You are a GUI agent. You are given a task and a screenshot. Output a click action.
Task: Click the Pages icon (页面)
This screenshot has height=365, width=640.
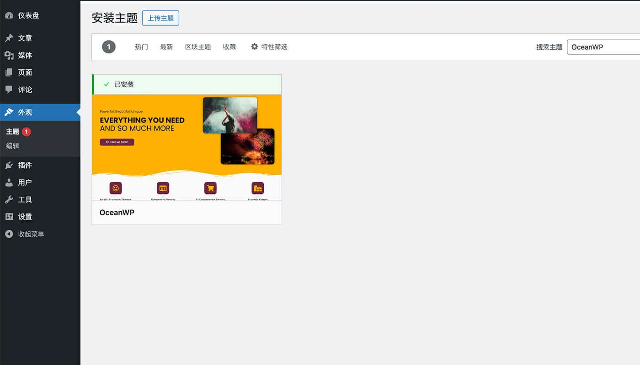pos(9,73)
